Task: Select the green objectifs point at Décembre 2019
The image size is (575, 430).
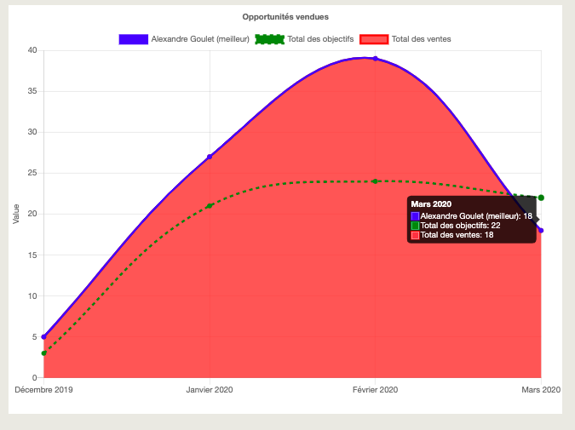Action: tap(44, 353)
